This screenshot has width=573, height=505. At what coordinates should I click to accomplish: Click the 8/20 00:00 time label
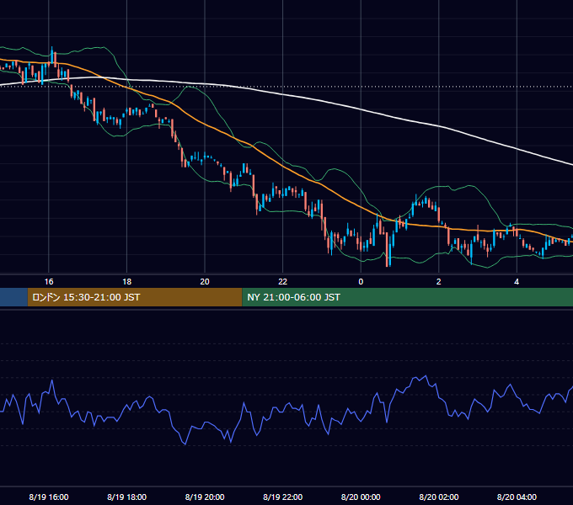(361, 497)
